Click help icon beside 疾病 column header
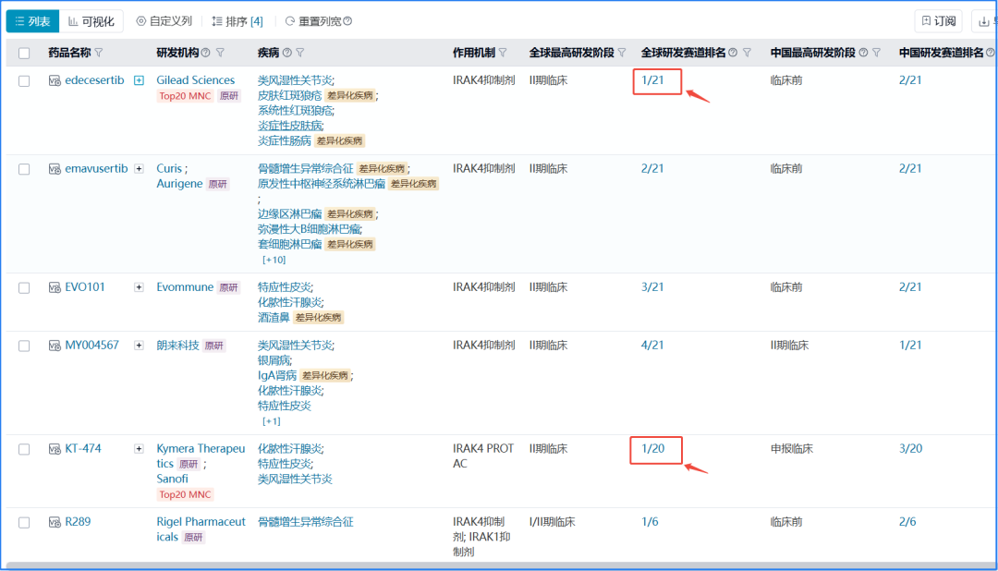The height and width of the screenshot is (571, 998). click(x=286, y=54)
